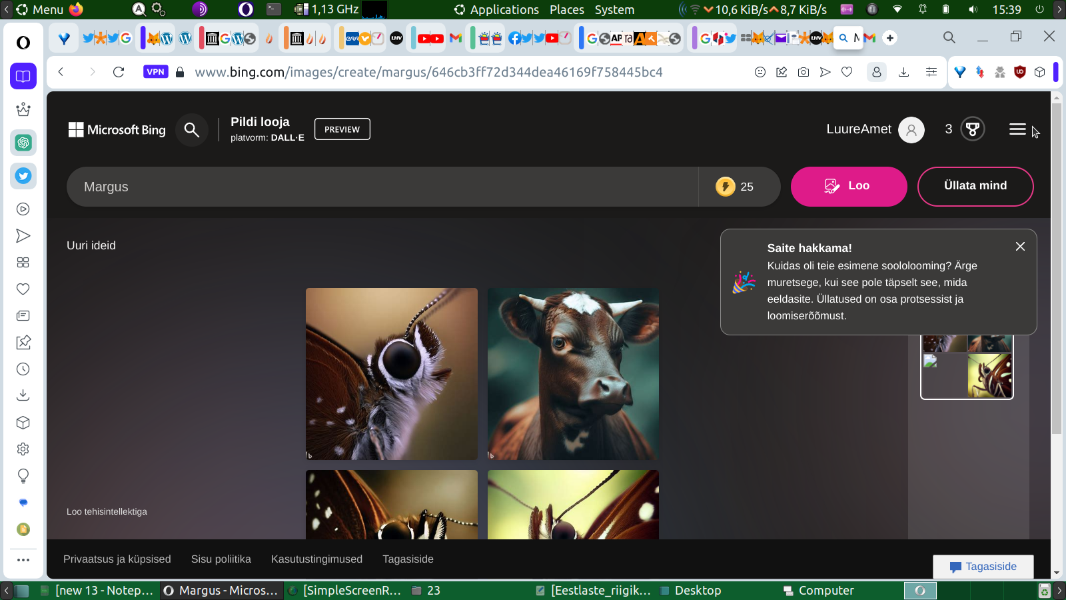Screen dimensions: 1066x600
Task: Click the address bar URL field
Action: click(428, 72)
